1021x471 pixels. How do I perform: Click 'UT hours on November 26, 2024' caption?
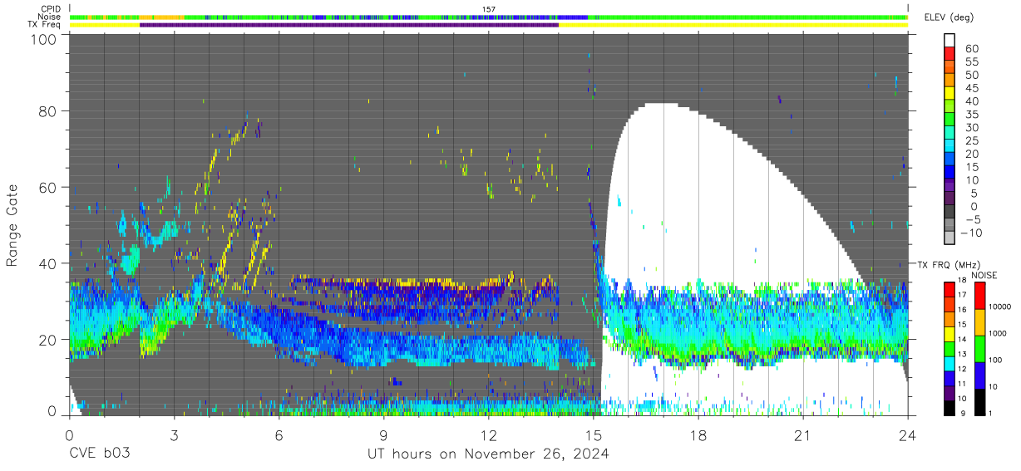click(x=488, y=454)
